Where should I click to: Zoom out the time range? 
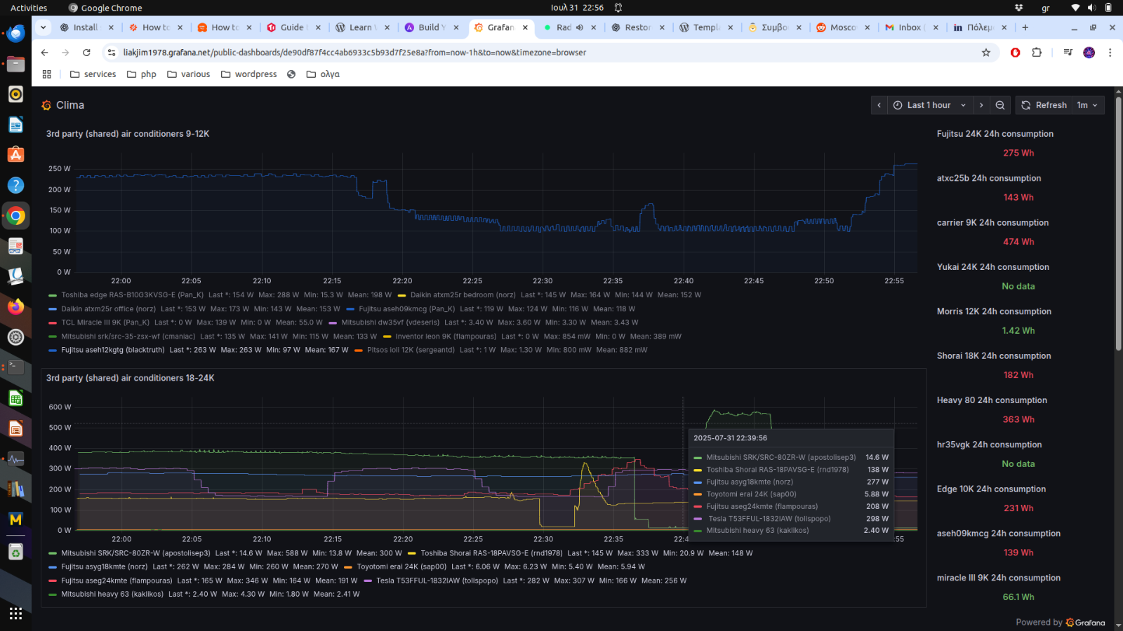(x=1000, y=105)
